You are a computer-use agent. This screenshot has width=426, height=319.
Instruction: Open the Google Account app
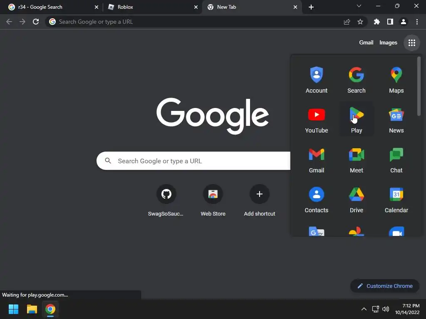click(x=316, y=80)
